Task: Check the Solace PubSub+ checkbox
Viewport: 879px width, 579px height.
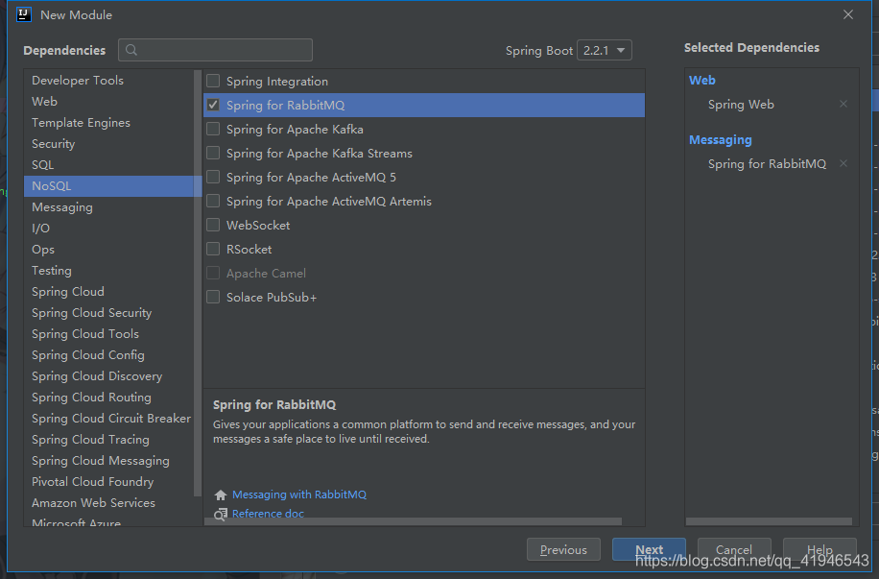Action: pos(213,297)
